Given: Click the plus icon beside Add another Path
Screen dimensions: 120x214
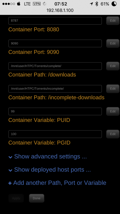Looking at the screenshot, I should pos(10,183).
